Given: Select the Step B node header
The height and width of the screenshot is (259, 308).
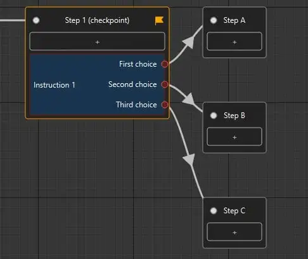Looking at the screenshot, I should (234, 116).
